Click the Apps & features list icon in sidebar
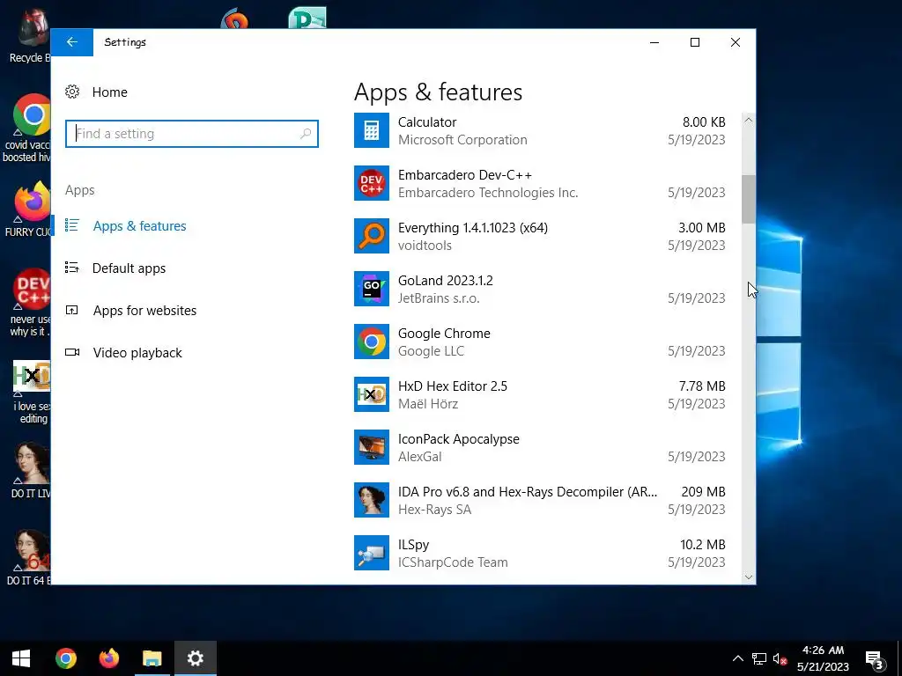The width and height of the screenshot is (902, 676). [72, 225]
